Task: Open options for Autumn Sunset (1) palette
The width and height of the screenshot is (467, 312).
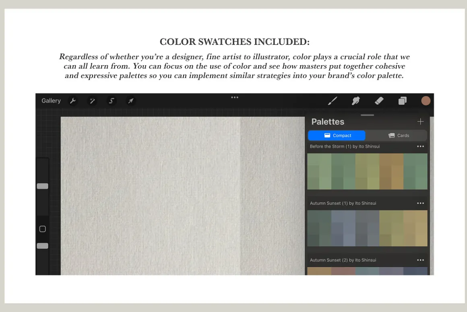Action: (420, 203)
